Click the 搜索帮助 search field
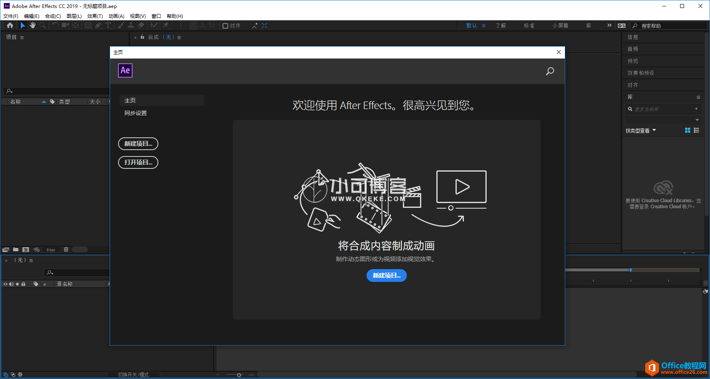 pyautogui.click(x=669, y=25)
